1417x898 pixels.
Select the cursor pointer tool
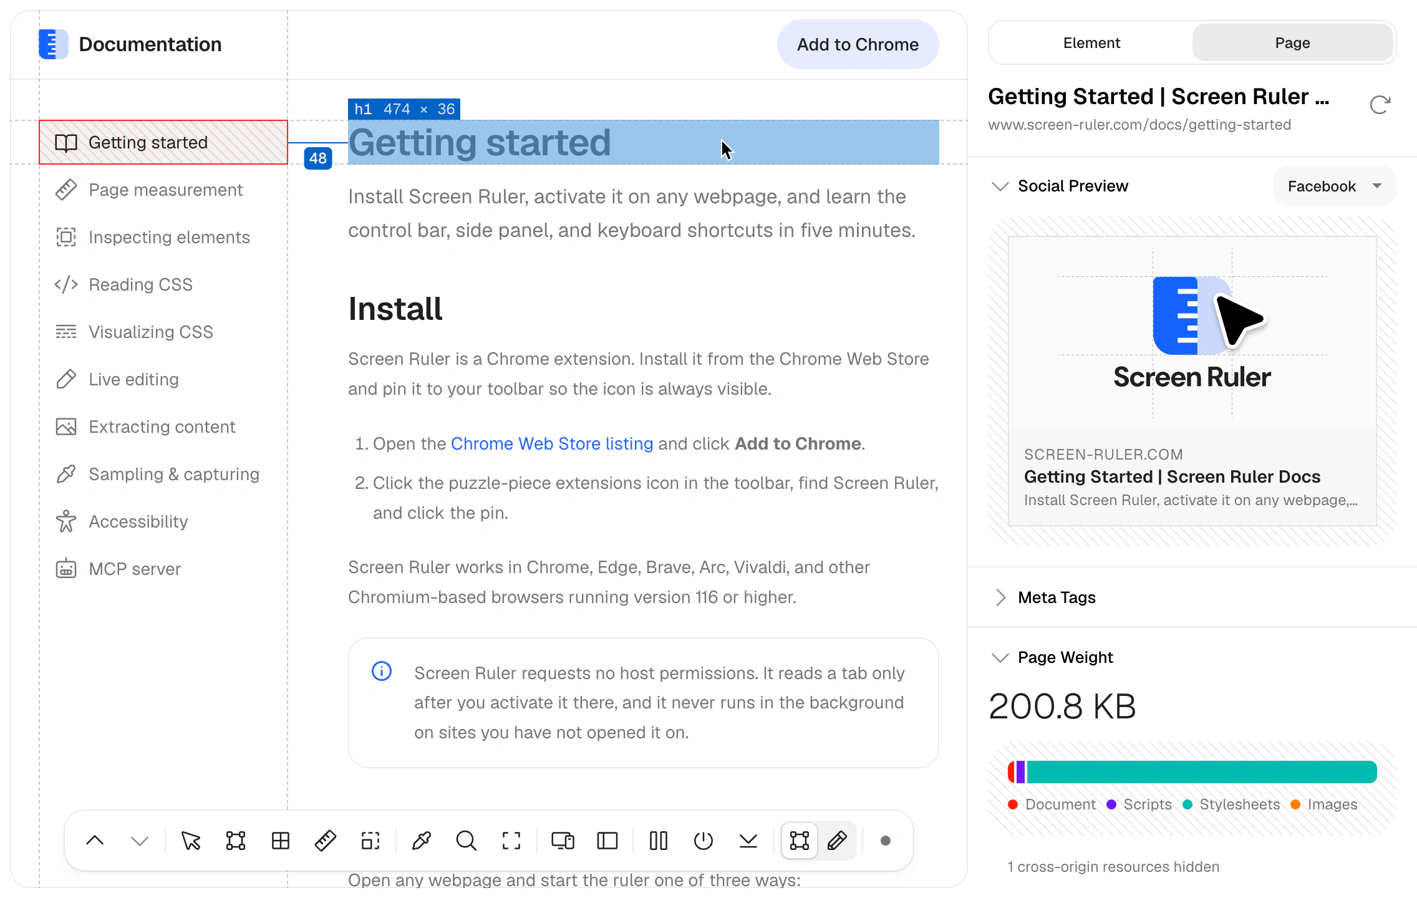(191, 841)
